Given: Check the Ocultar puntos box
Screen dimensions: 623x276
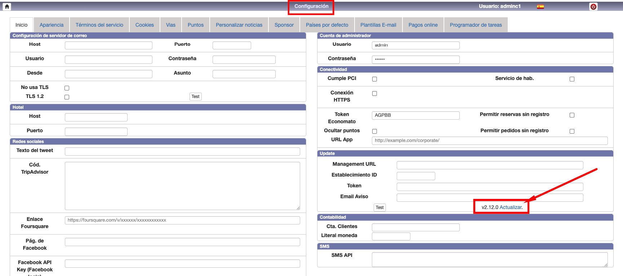Looking at the screenshot, I should coord(374,131).
